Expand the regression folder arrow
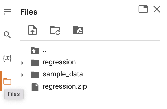Viewport: 167px width, 109px height. (23, 63)
